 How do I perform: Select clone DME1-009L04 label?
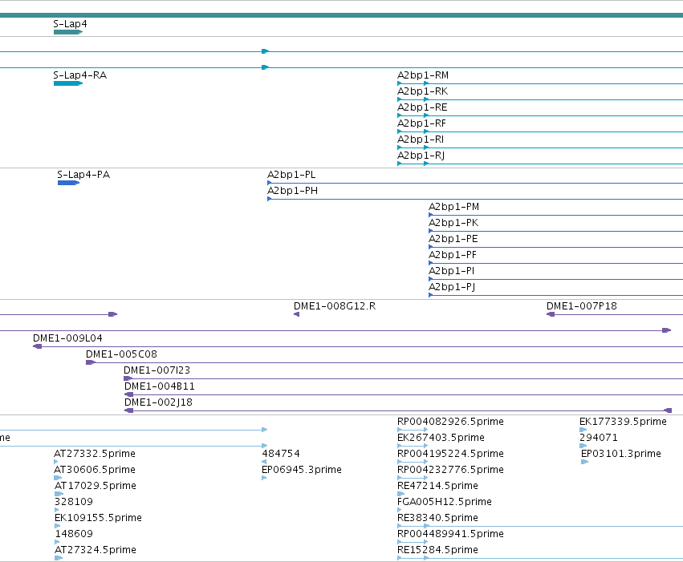point(68,338)
